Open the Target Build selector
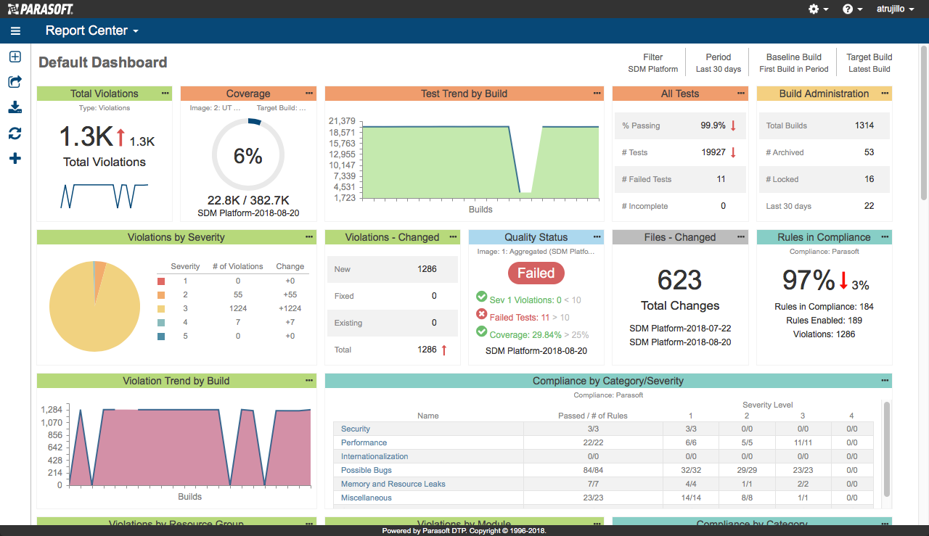Viewport: 929px width, 536px height. (869, 63)
